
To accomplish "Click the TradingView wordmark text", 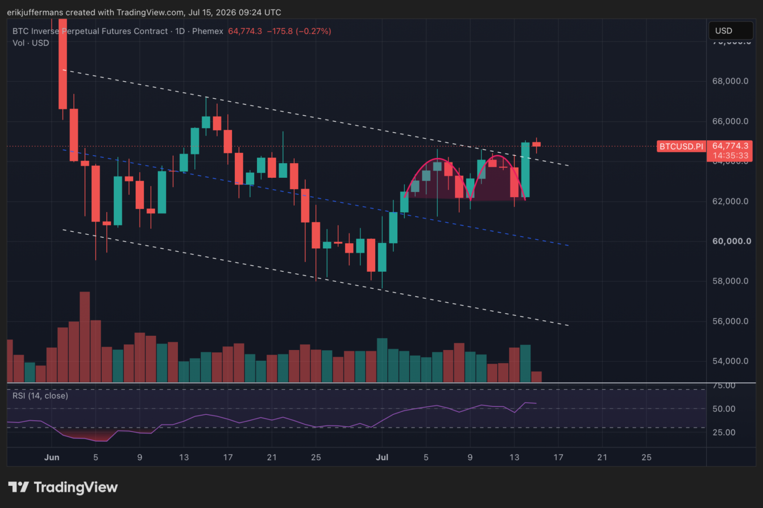I will coord(76,487).
